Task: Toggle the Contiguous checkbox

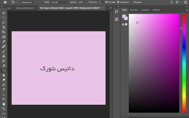Action: pyautogui.click(x=118, y=2)
